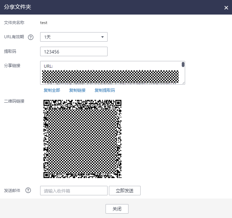Click the 二维码链接 label

pos(14,101)
